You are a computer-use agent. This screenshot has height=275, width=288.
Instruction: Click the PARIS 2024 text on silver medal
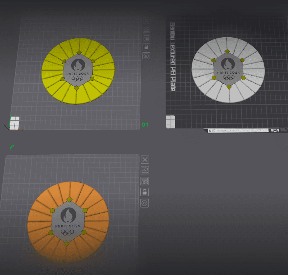[x=228, y=73]
